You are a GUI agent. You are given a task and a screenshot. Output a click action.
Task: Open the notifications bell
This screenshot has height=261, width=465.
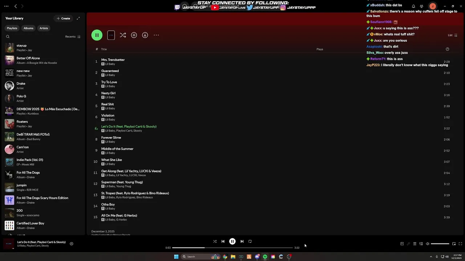pyautogui.click(x=413, y=6)
